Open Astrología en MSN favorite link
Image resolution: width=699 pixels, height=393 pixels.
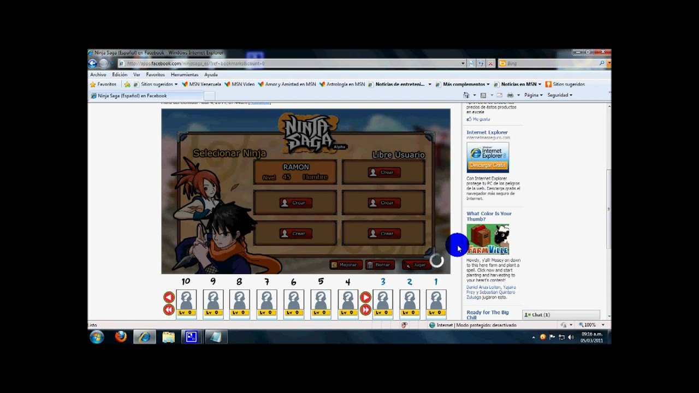pyautogui.click(x=342, y=85)
